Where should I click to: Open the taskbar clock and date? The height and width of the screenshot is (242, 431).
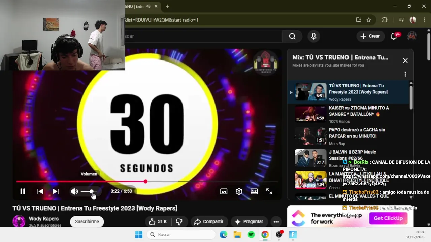[x=415, y=235]
